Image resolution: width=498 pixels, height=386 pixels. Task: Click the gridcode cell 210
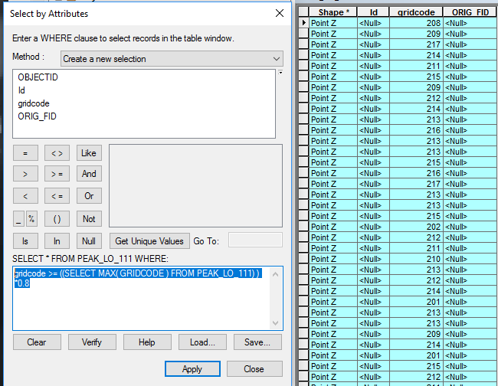[416, 259]
